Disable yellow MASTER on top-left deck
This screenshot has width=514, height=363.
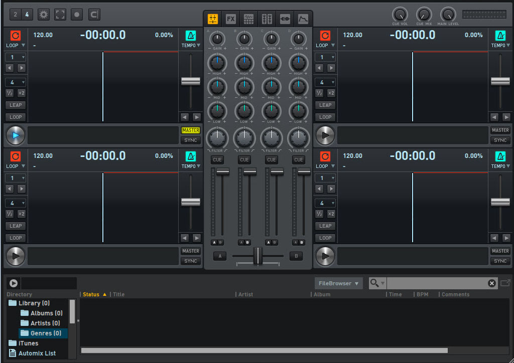click(190, 130)
